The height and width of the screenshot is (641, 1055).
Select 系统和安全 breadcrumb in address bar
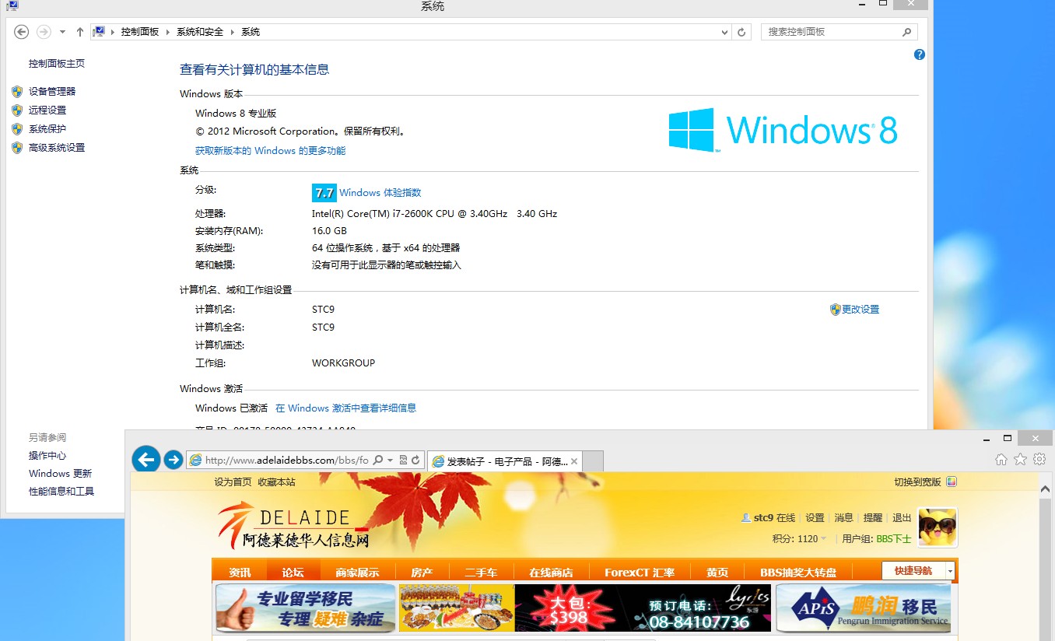point(200,32)
